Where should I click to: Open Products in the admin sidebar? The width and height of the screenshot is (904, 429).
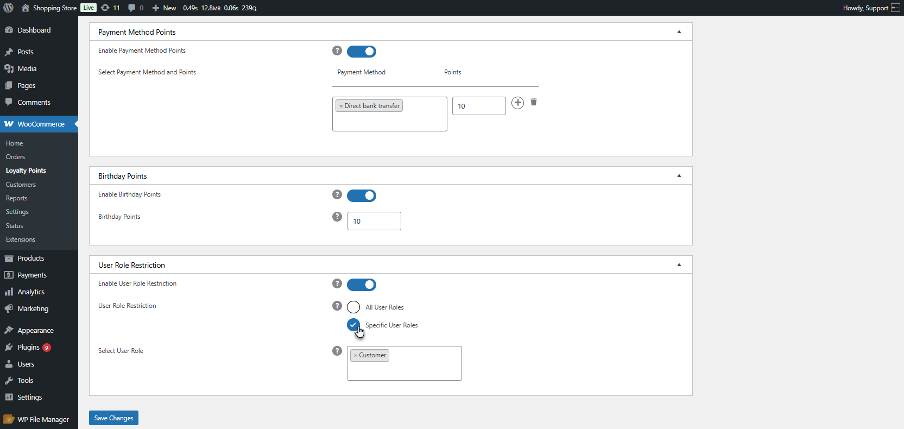click(31, 258)
